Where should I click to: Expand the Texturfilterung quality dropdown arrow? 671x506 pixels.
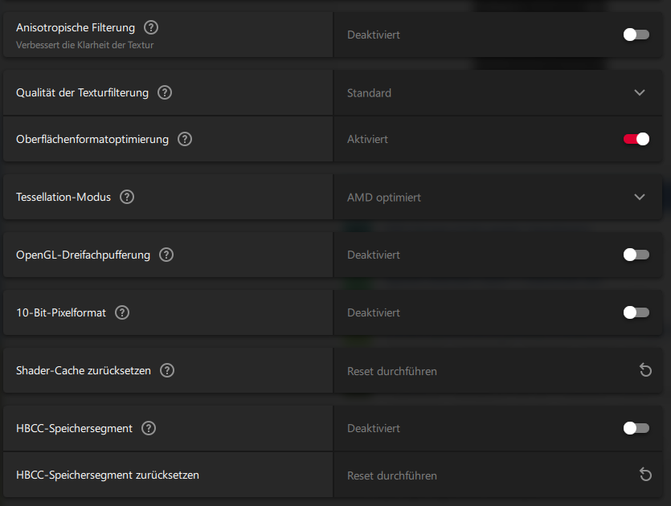tap(640, 92)
